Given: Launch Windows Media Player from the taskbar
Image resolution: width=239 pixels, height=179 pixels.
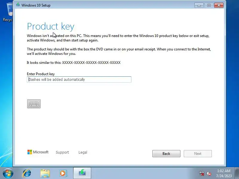Looking at the screenshot, I should coord(63,173).
